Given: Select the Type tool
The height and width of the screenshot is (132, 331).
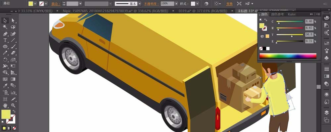Looking at the screenshot, I should click(x=5, y=40).
